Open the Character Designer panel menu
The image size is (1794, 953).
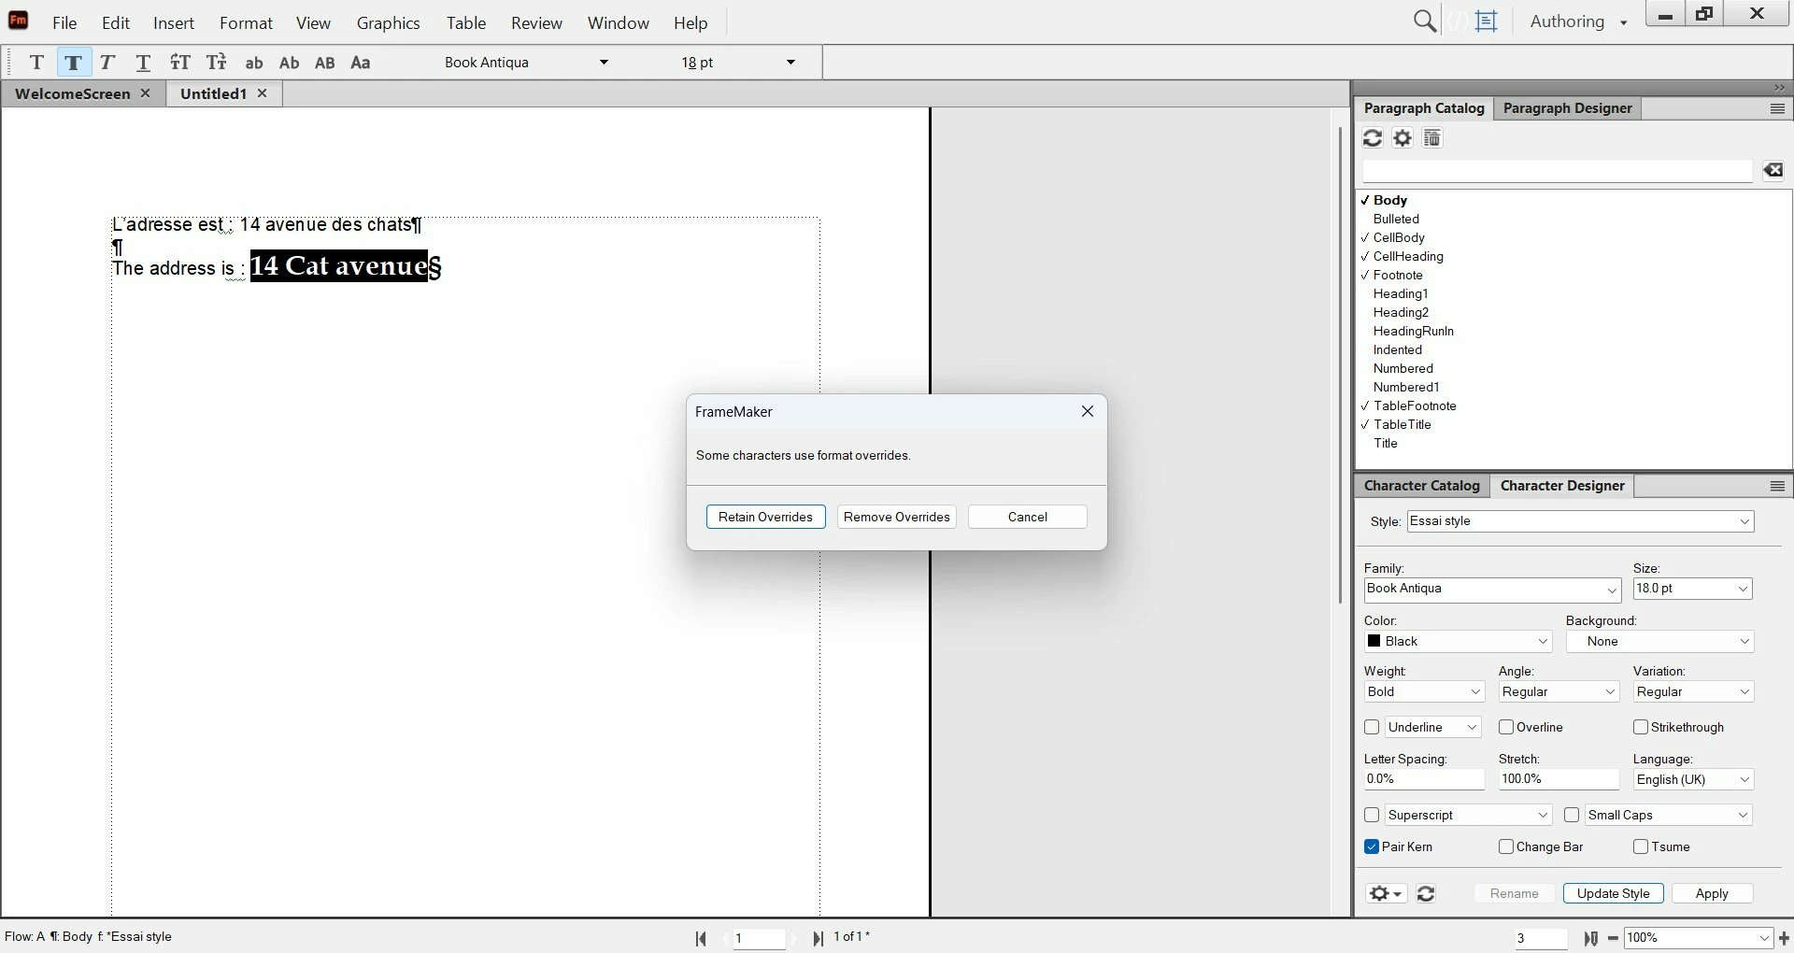[x=1777, y=486]
